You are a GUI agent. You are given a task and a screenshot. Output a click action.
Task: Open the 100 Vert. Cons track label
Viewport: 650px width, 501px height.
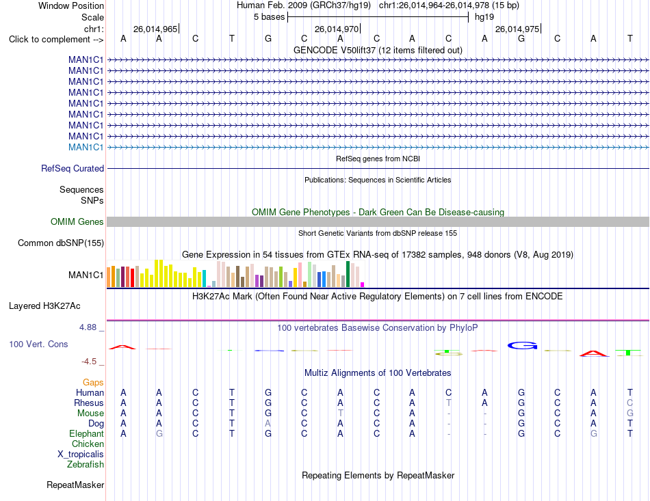pyautogui.click(x=38, y=344)
